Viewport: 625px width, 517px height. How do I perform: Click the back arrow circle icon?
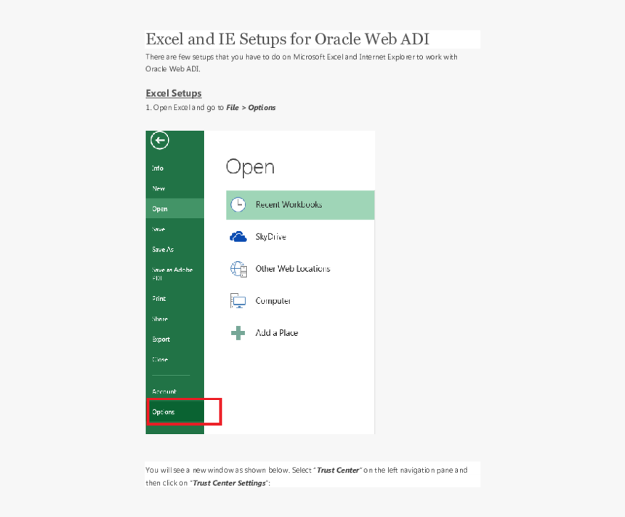(x=159, y=140)
